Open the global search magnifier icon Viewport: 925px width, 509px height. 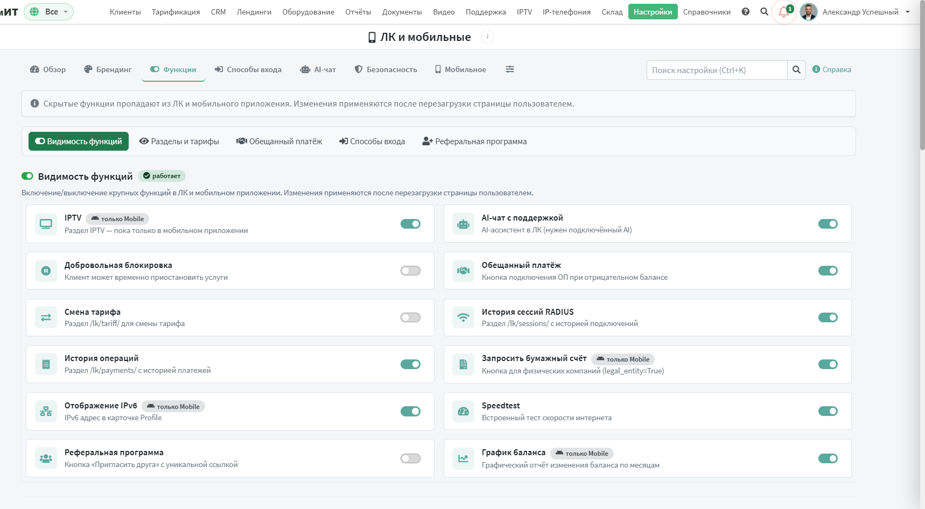point(764,11)
